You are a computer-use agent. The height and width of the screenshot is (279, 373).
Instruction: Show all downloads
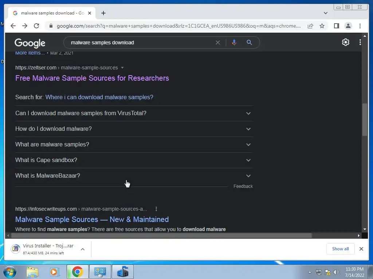tap(340, 248)
